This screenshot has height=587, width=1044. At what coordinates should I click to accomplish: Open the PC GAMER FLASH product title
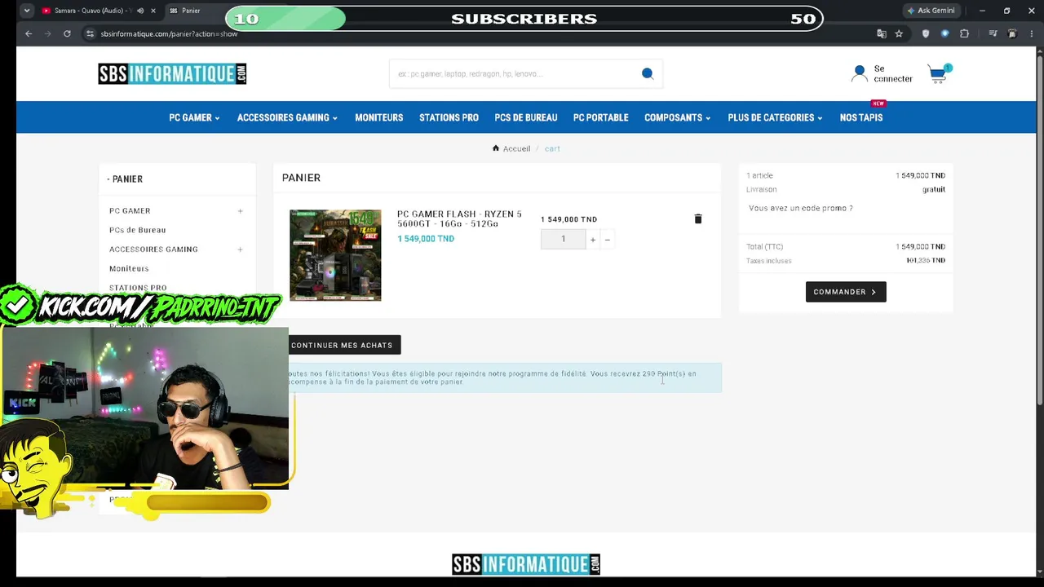tap(459, 218)
